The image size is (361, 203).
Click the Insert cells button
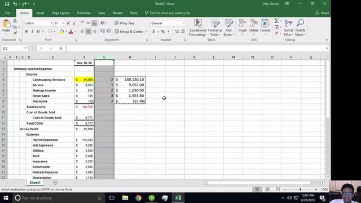pos(243,27)
